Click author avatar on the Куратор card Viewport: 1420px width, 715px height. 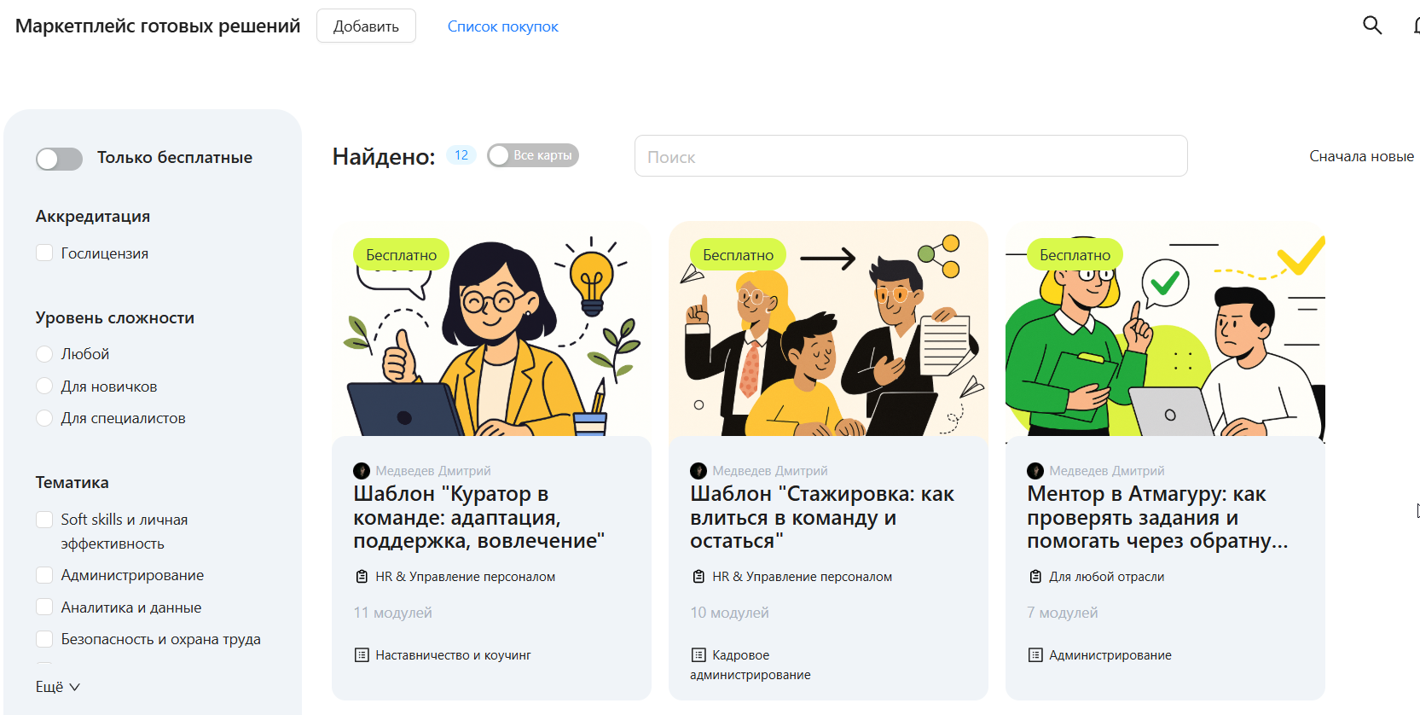362,471
